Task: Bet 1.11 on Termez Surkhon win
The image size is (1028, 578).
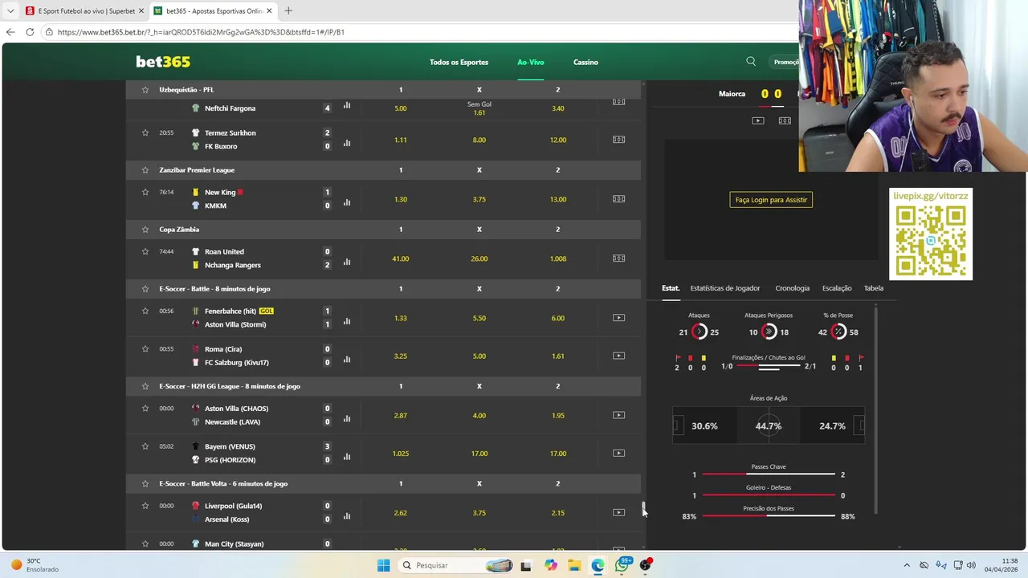Action: tap(401, 140)
